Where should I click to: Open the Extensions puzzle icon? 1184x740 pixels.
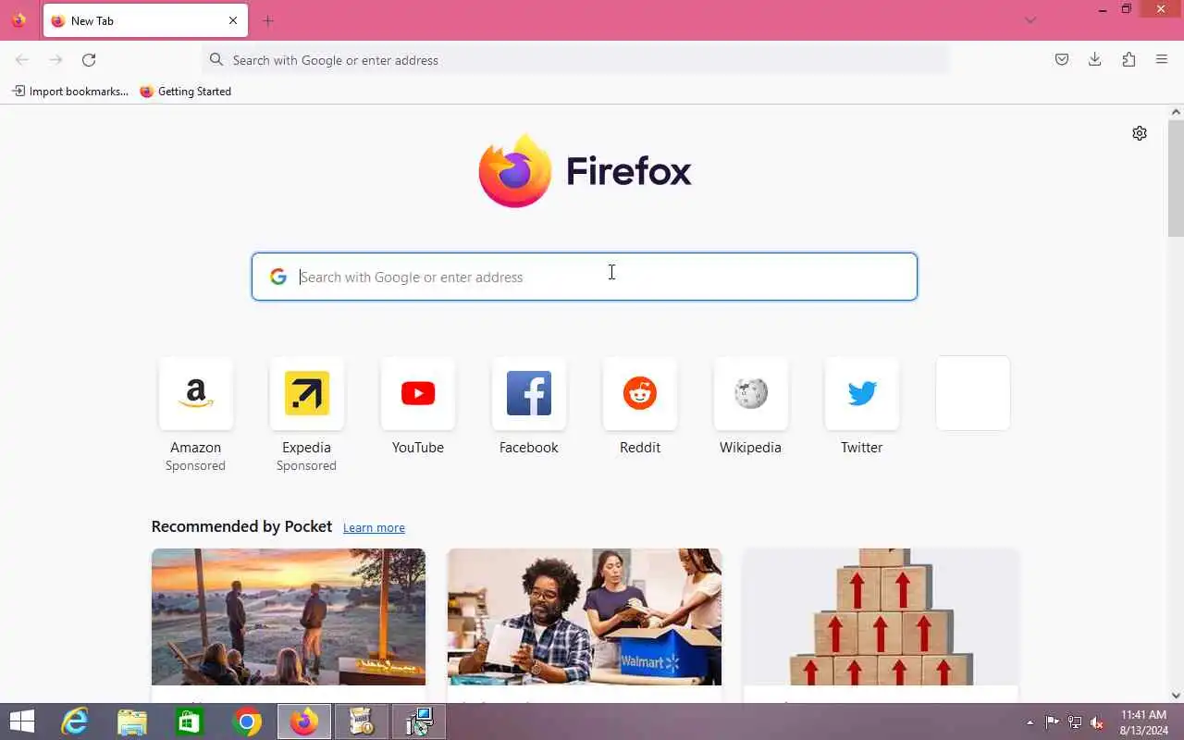click(1128, 59)
